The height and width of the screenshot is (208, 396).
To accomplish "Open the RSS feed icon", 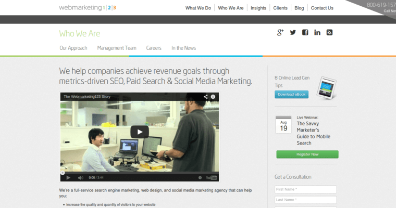I will click(x=329, y=32).
